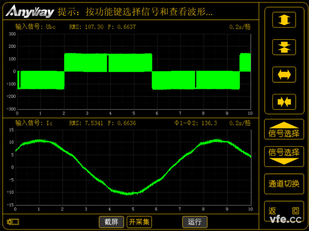Switch channels using 通道切换 button
This screenshot has width=309, height=231.
tap(284, 184)
